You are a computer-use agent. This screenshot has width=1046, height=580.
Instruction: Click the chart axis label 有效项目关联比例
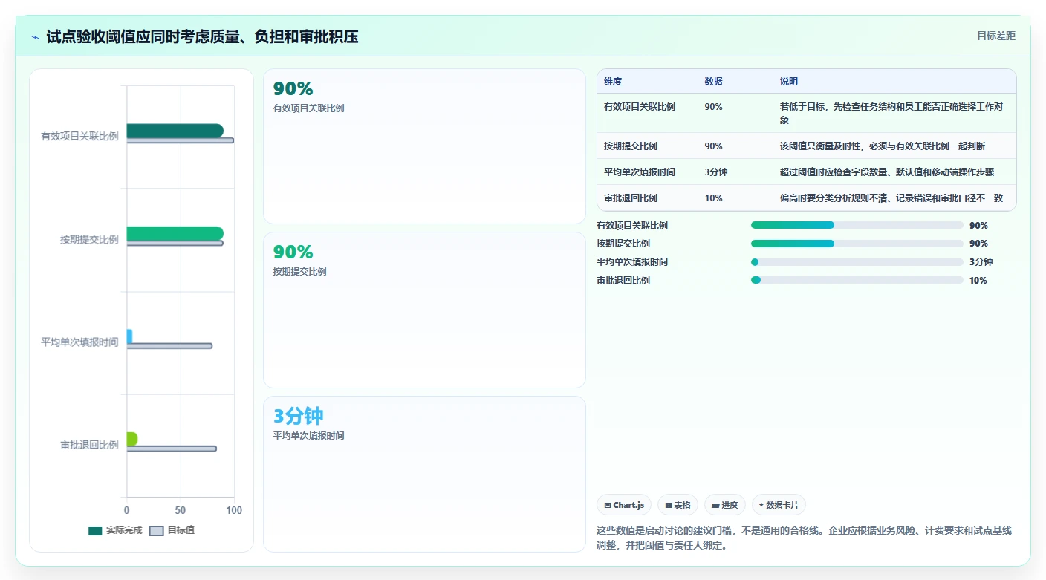coord(79,136)
